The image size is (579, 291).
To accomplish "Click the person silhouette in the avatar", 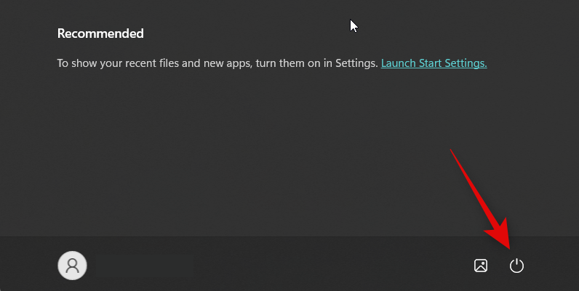I will coord(72,266).
